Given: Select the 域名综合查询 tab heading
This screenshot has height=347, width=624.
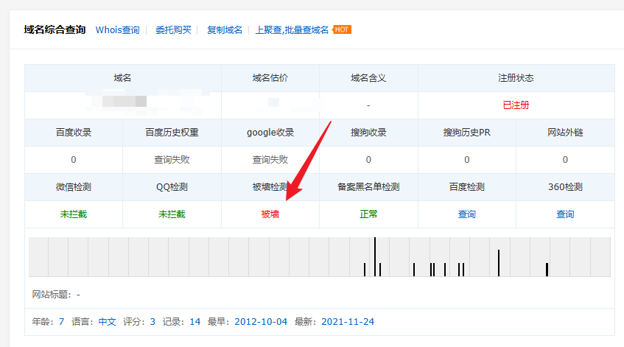Looking at the screenshot, I should 55,30.
